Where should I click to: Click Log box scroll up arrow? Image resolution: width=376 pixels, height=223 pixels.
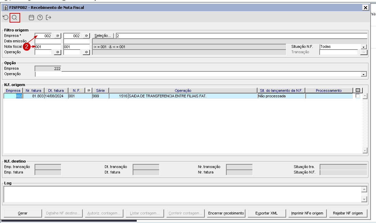click(x=364, y=190)
